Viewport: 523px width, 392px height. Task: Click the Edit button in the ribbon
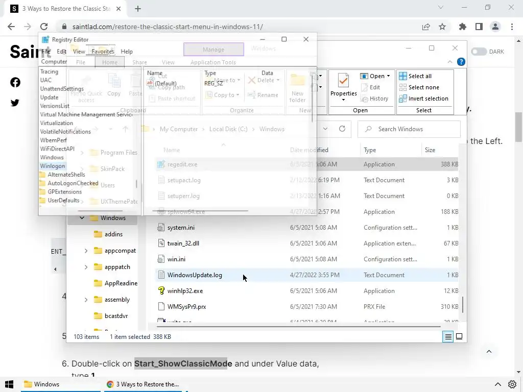tap(370, 87)
